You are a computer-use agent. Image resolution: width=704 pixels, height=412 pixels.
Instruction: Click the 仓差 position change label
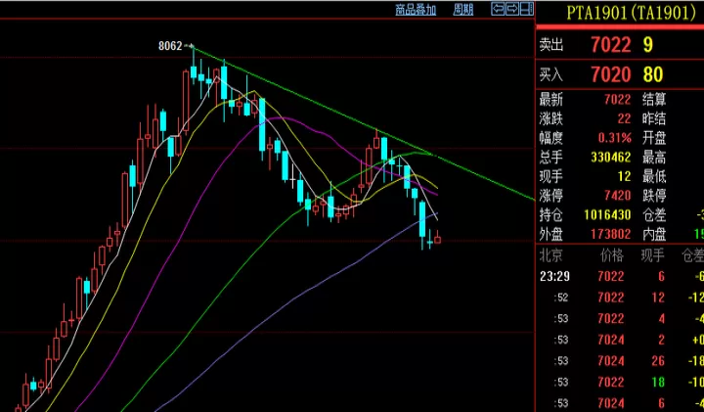(x=654, y=214)
